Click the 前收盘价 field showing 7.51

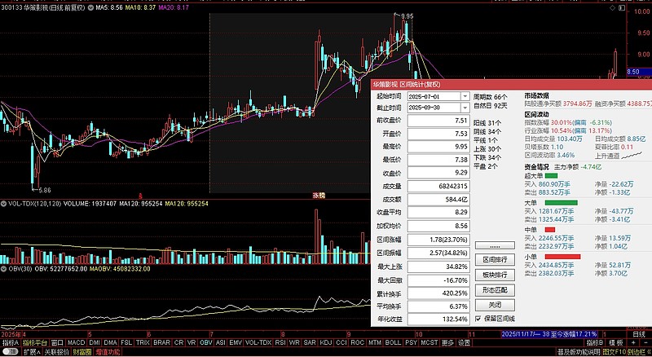[x=438, y=121]
